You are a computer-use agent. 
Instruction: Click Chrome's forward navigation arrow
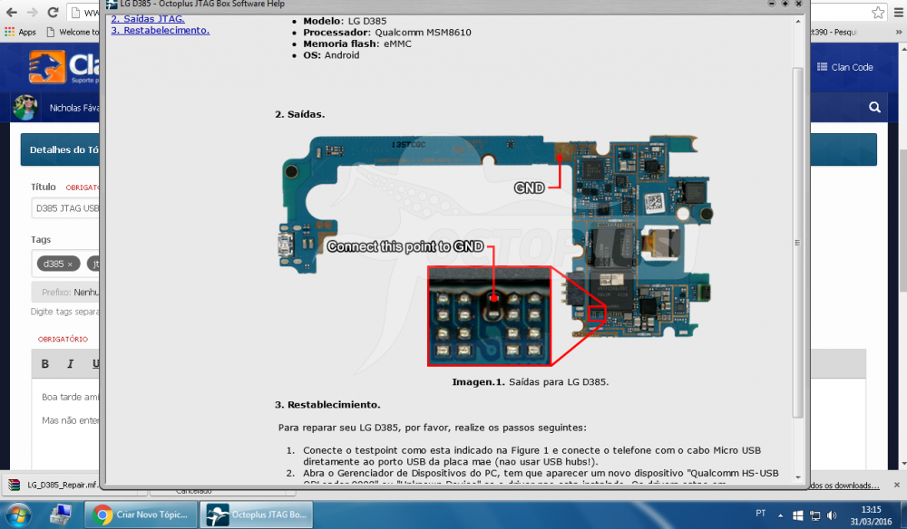33,12
